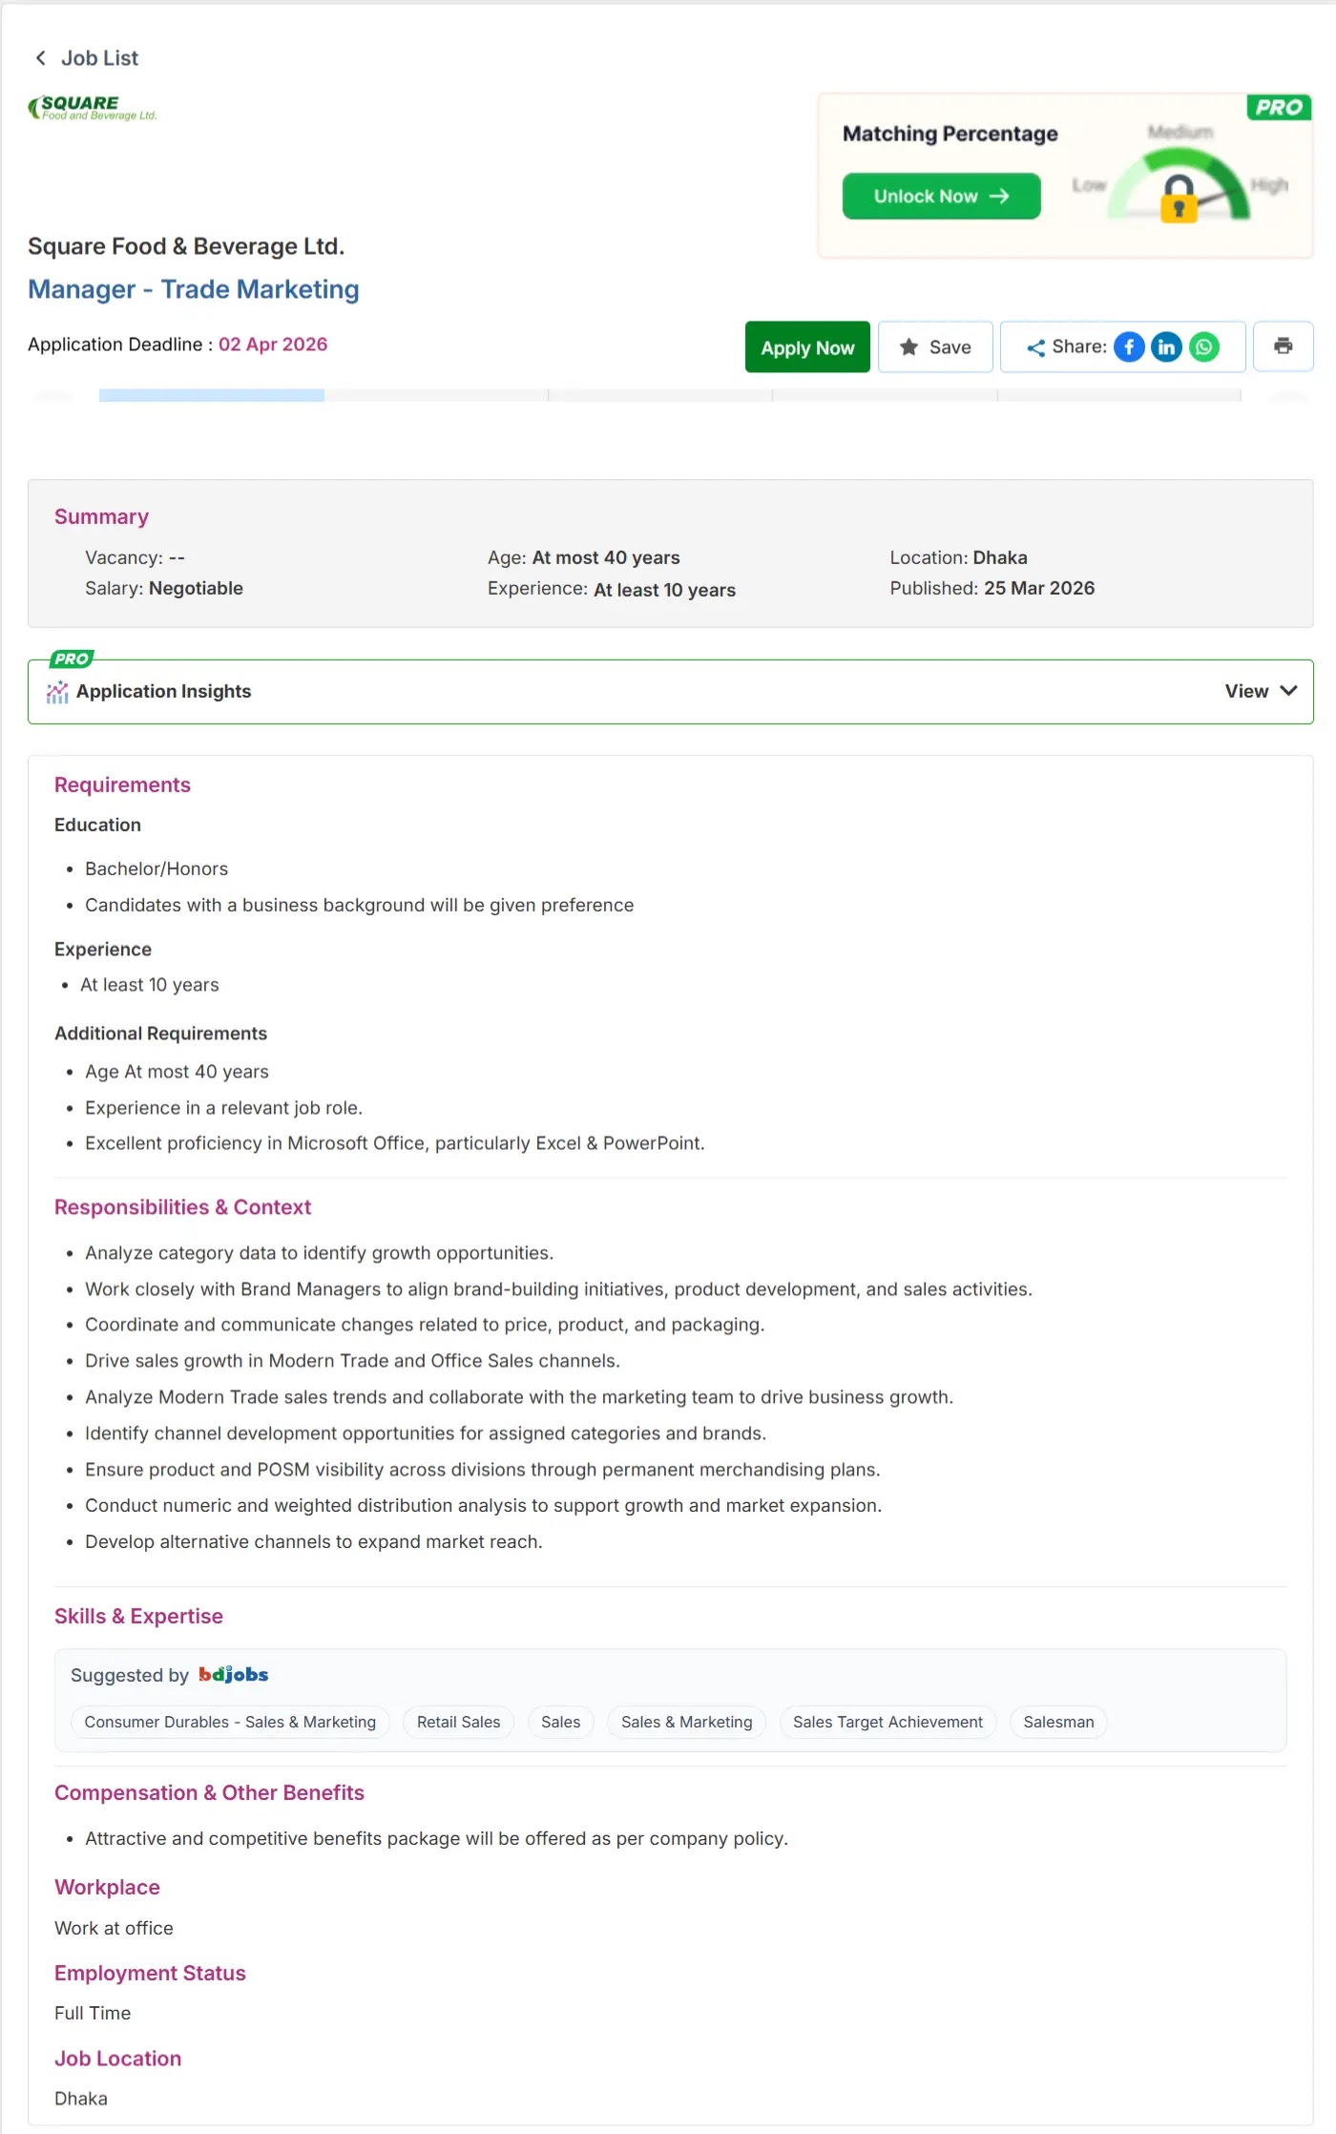Choose the Salesman skill tag
1336x2134 pixels.
(x=1058, y=1722)
